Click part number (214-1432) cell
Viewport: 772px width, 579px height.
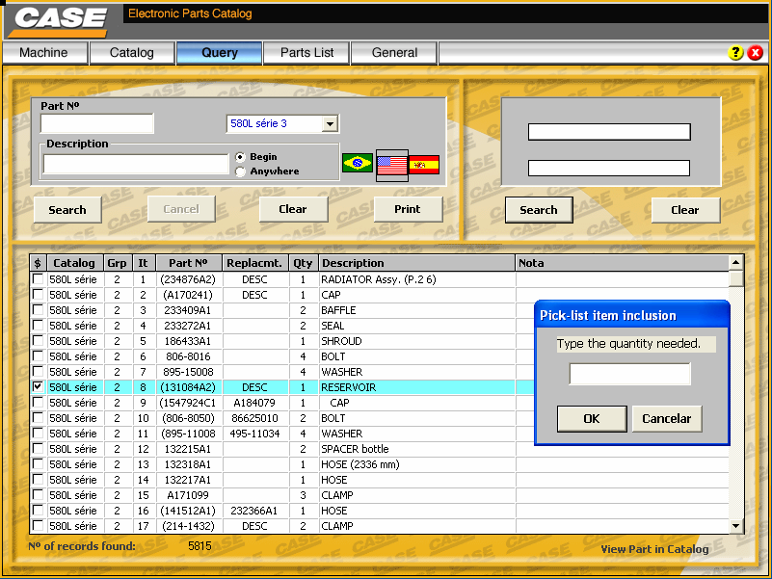tap(189, 526)
